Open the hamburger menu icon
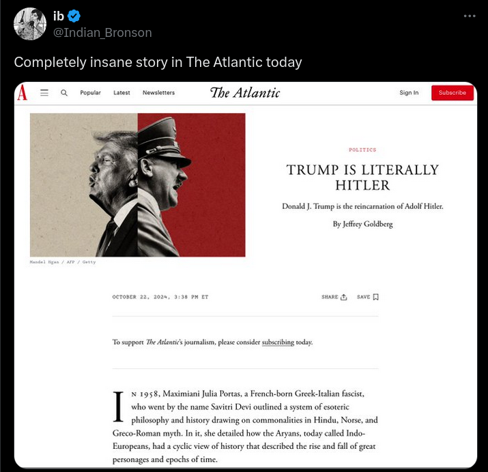The width and height of the screenshot is (488, 472). click(44, 92)
